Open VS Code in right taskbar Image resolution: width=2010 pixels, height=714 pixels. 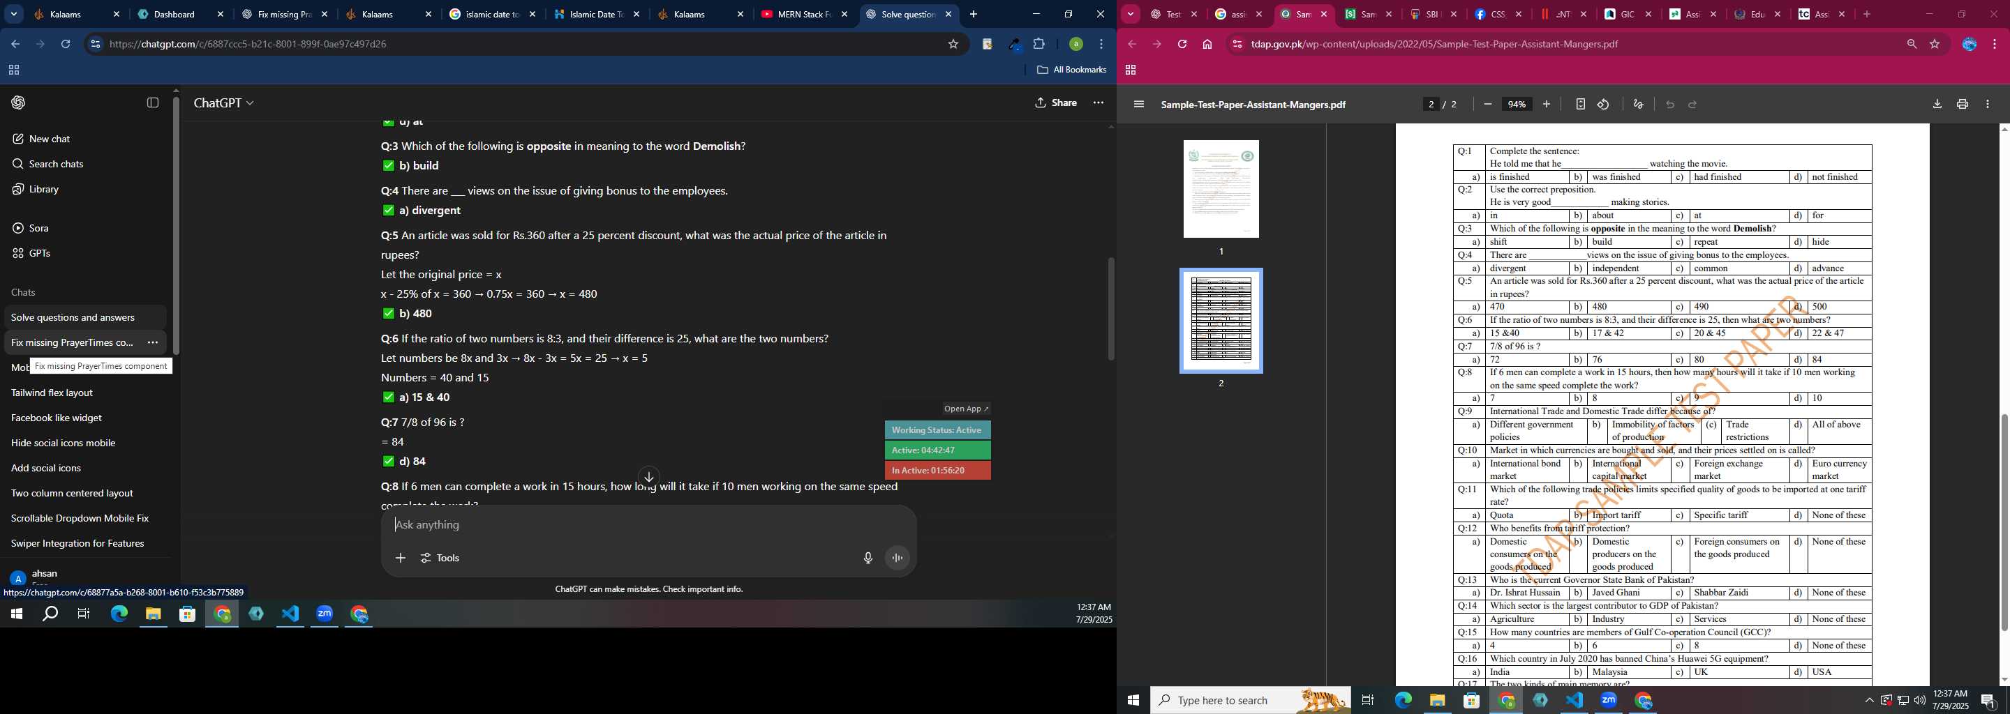pyautogui.click(x=1574, y=701)
